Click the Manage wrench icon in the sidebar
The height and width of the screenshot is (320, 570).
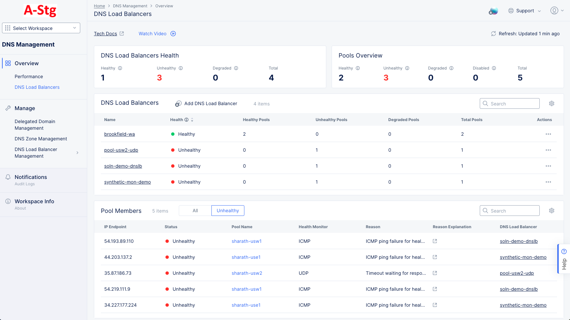8,108
